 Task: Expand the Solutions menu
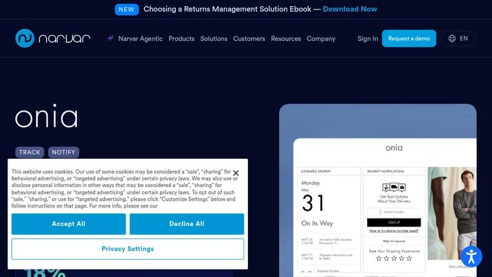pyautogui.click(x=213, y=39)
